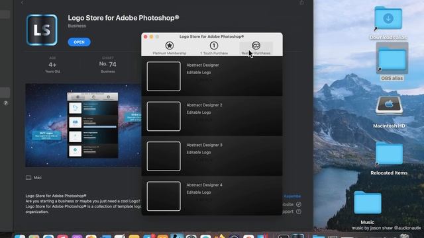Click the developer website compass icon
424x238 pixels.
click(x=299, y=204)
